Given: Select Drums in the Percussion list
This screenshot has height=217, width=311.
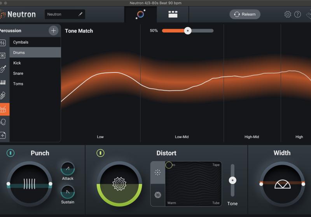Looking at the screenshot, I should coord(35,52).
